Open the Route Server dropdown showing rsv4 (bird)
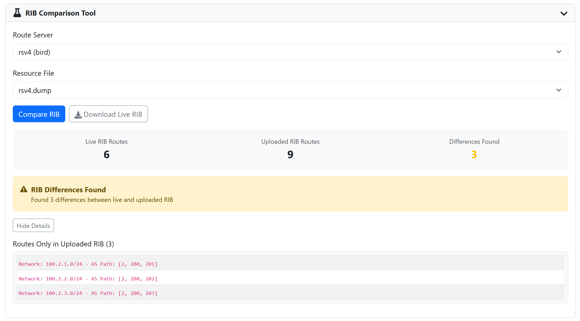Viewport: 580px width, 321px height. [x=290, y=52]
